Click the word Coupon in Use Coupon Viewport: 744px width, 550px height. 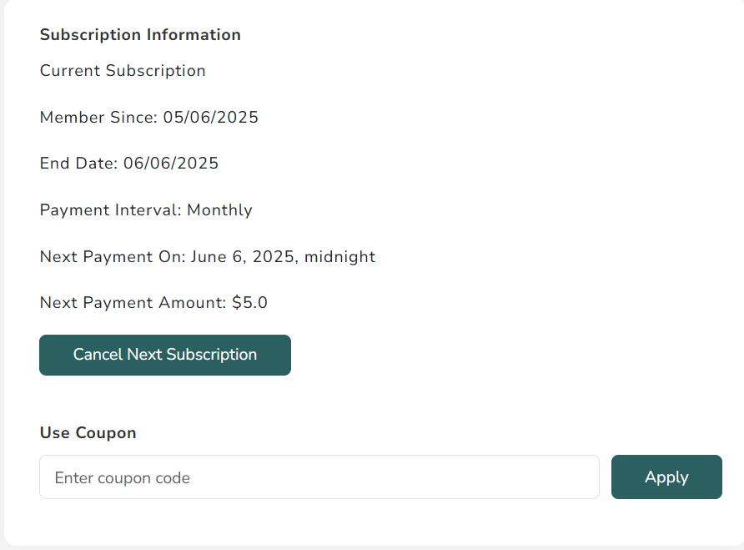(106, 433)
